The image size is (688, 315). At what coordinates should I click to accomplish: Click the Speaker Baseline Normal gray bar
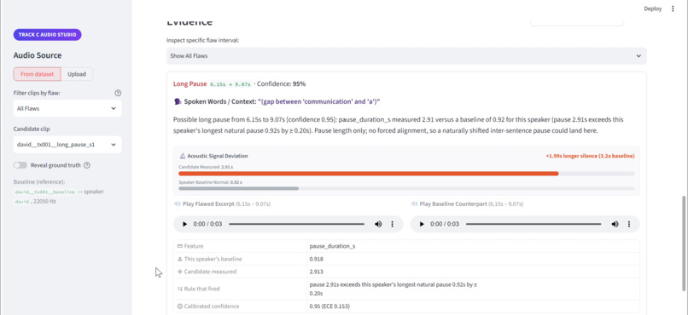point(238,188)
